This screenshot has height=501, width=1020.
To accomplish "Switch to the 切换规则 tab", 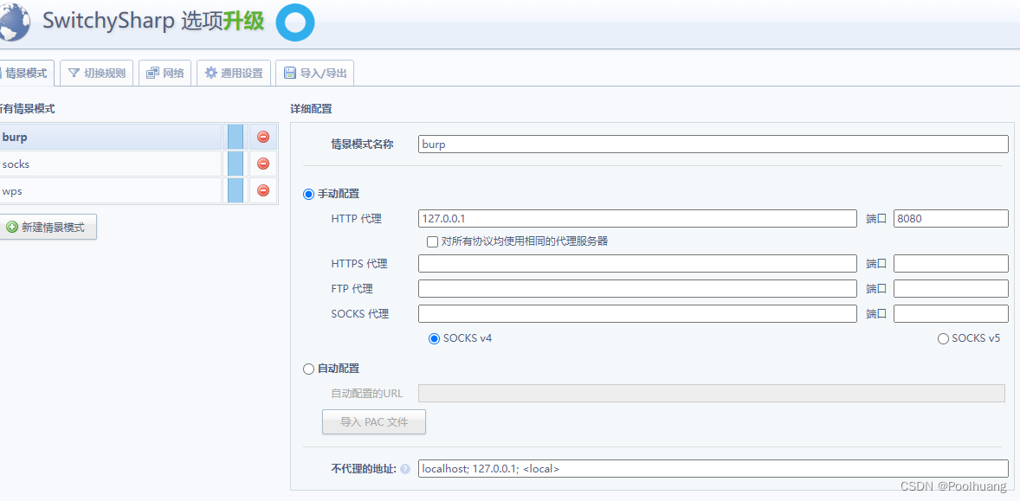I will [97, 74].
